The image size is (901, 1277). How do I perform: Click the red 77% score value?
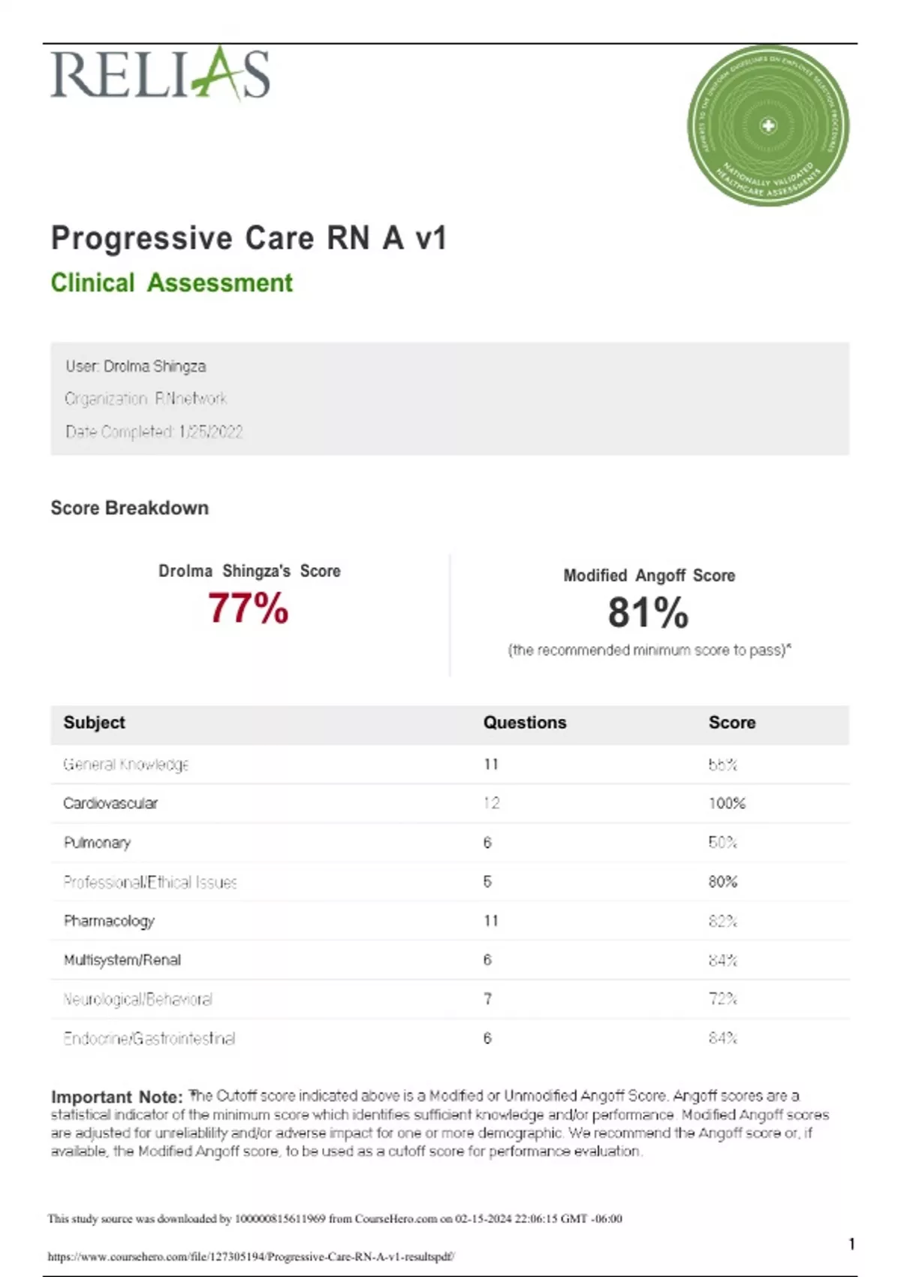point(248,608)
